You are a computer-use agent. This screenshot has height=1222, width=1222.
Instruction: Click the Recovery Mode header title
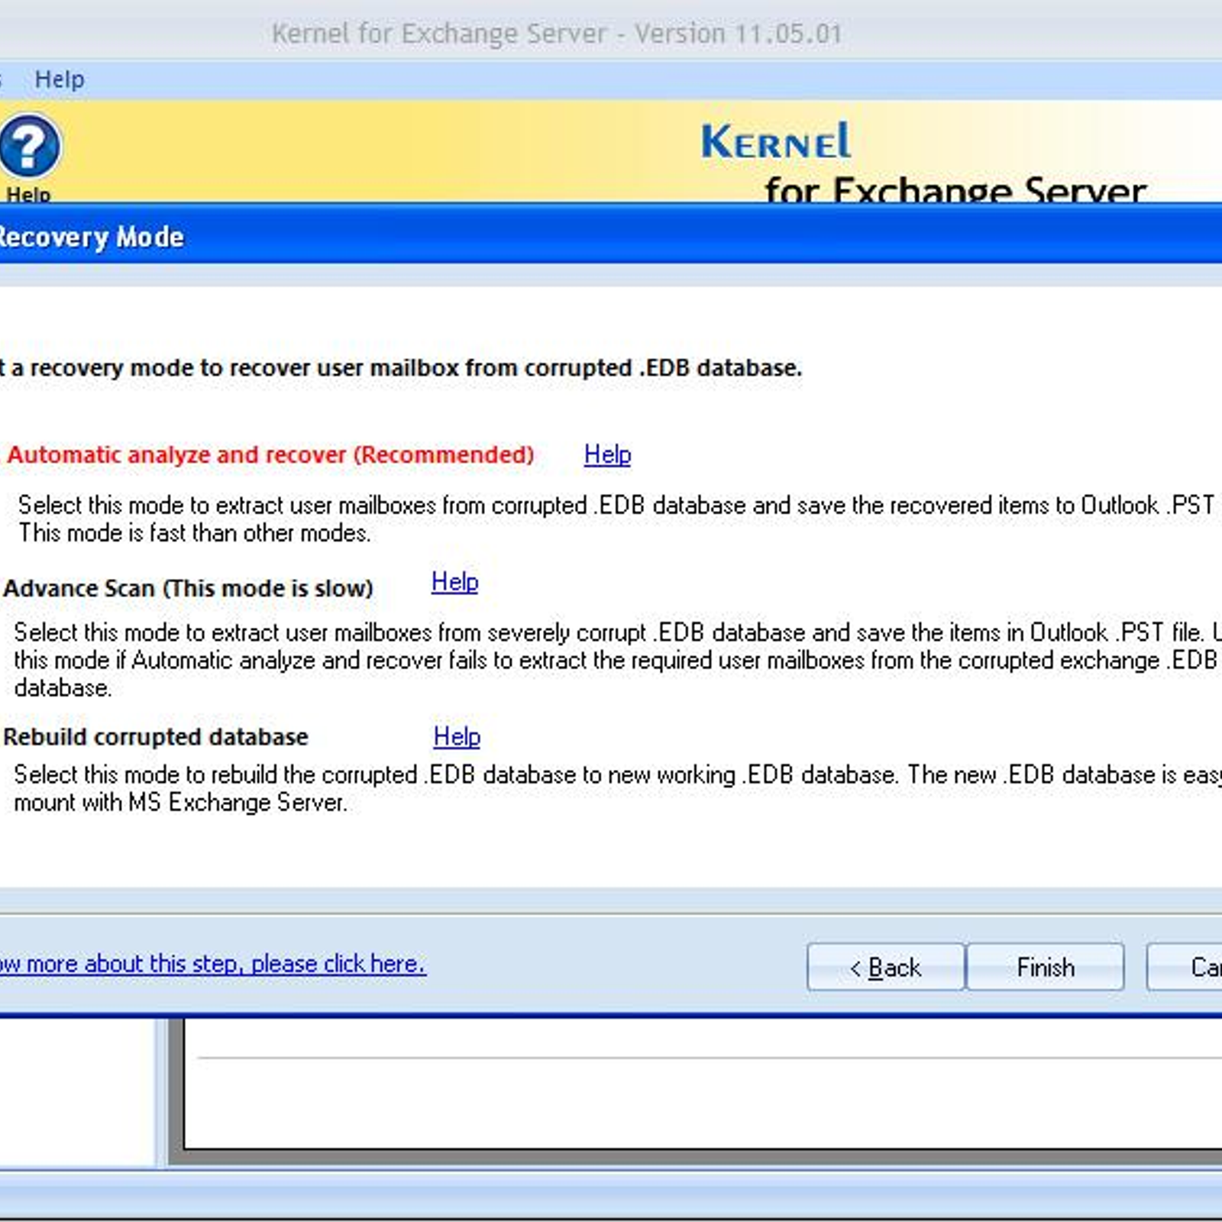pos(91,237)
